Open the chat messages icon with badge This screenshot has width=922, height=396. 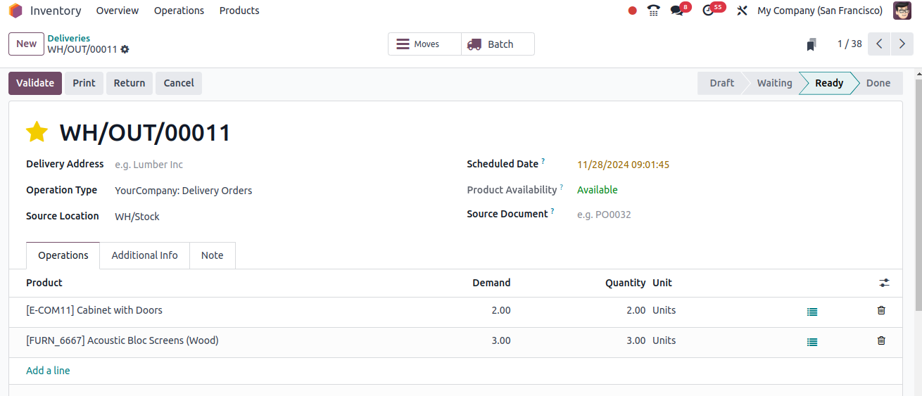pos(677,11)
